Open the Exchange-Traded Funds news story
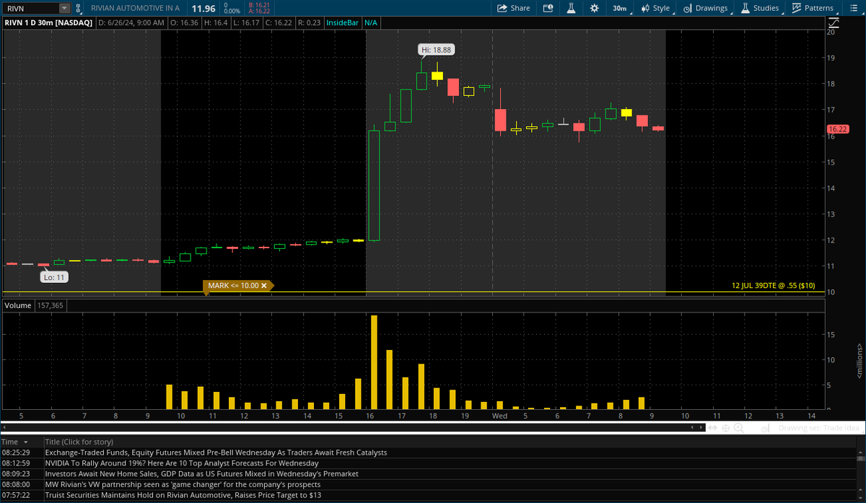Image resolution: width=866 pixels, height=503 pixels. (x=216, y=452)
